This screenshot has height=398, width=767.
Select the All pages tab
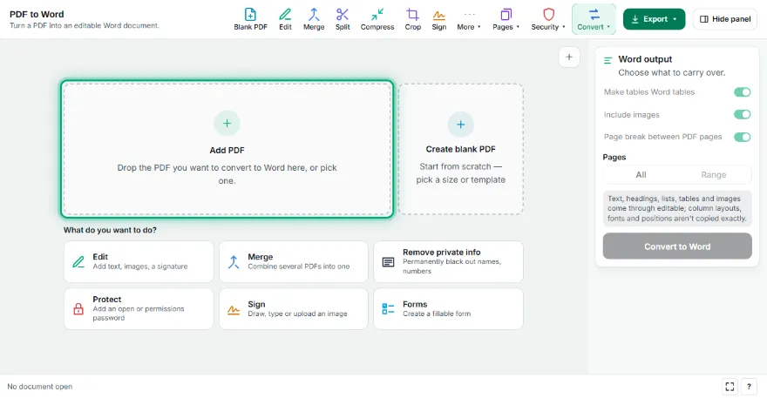pyautogui.click(x=641, y=174)
